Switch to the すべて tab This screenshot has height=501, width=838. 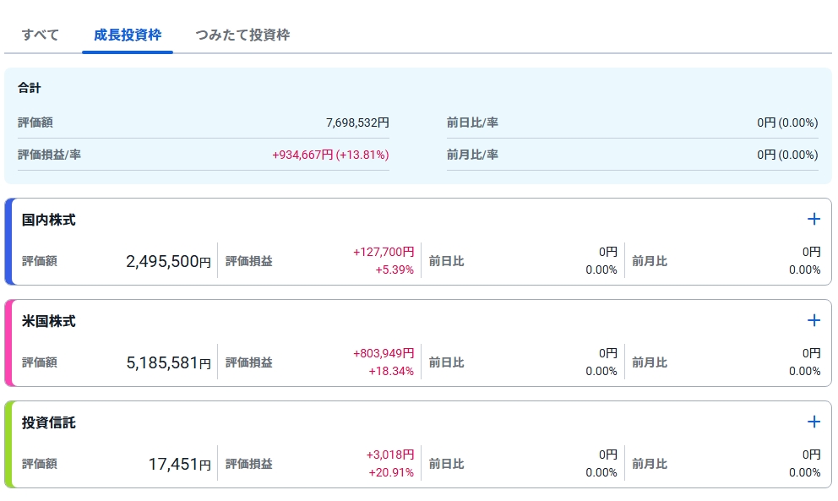tap(41, 35)
